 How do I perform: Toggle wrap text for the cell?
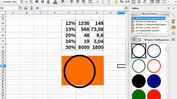pyautogui.click(x=90, y=2)
